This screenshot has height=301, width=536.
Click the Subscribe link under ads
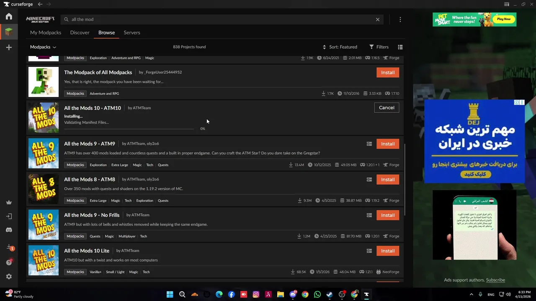pos(495,280)
